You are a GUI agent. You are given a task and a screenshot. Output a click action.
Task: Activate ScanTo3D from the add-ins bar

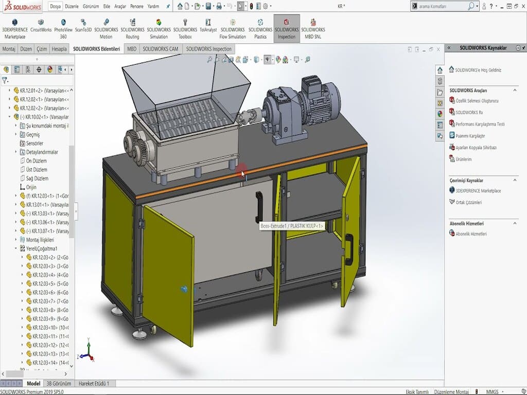(83, 23)
